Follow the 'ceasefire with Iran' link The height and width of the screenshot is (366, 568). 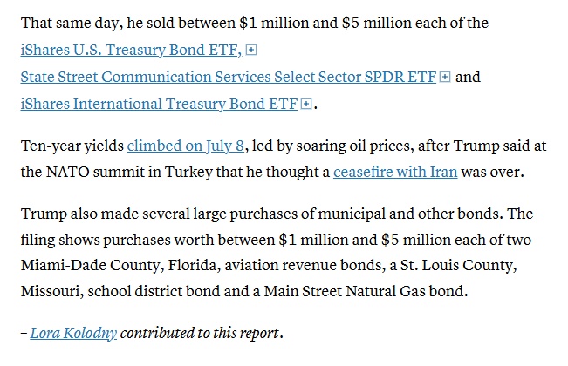395,173
